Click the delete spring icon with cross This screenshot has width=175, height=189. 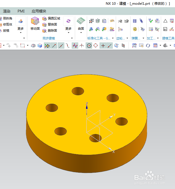pos(143,29)
